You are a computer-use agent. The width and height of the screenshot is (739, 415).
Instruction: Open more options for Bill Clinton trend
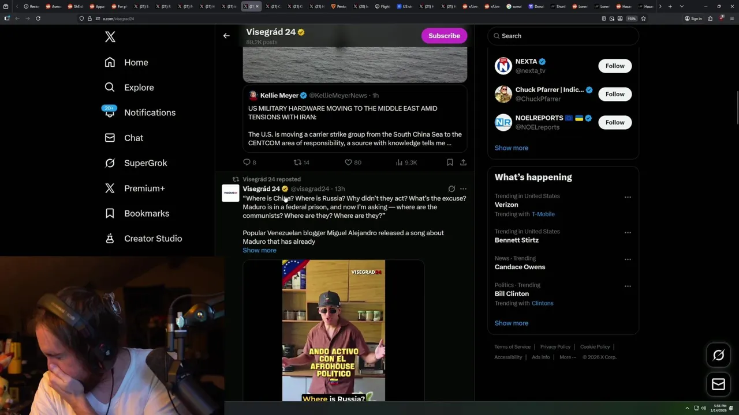click(x=628, y=286)
